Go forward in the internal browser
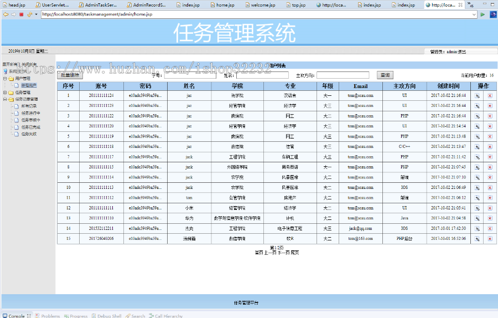Viewport: 498px width, 318px height. pos(13,14)
